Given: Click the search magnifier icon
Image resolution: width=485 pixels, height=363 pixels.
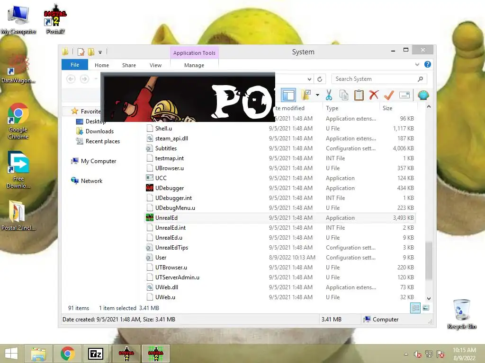Looking at the screenshot, I should tap(421, 79).
